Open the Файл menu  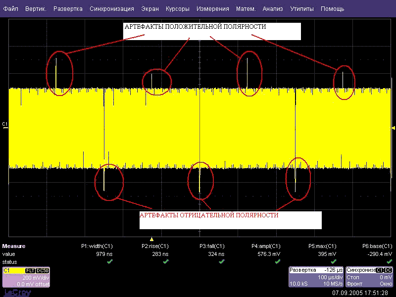pyautogui.click(x=11, y=9)
